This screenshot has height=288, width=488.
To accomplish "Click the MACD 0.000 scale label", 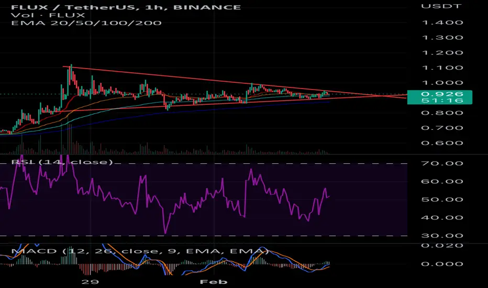I will pyautogui.click(x=442, y=264).
